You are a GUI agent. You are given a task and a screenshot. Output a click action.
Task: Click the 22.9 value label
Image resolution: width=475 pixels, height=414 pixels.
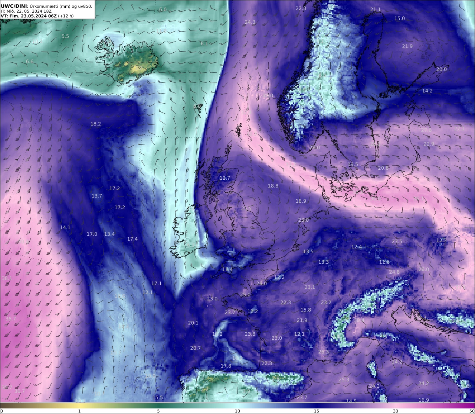(x=429, y=144)
